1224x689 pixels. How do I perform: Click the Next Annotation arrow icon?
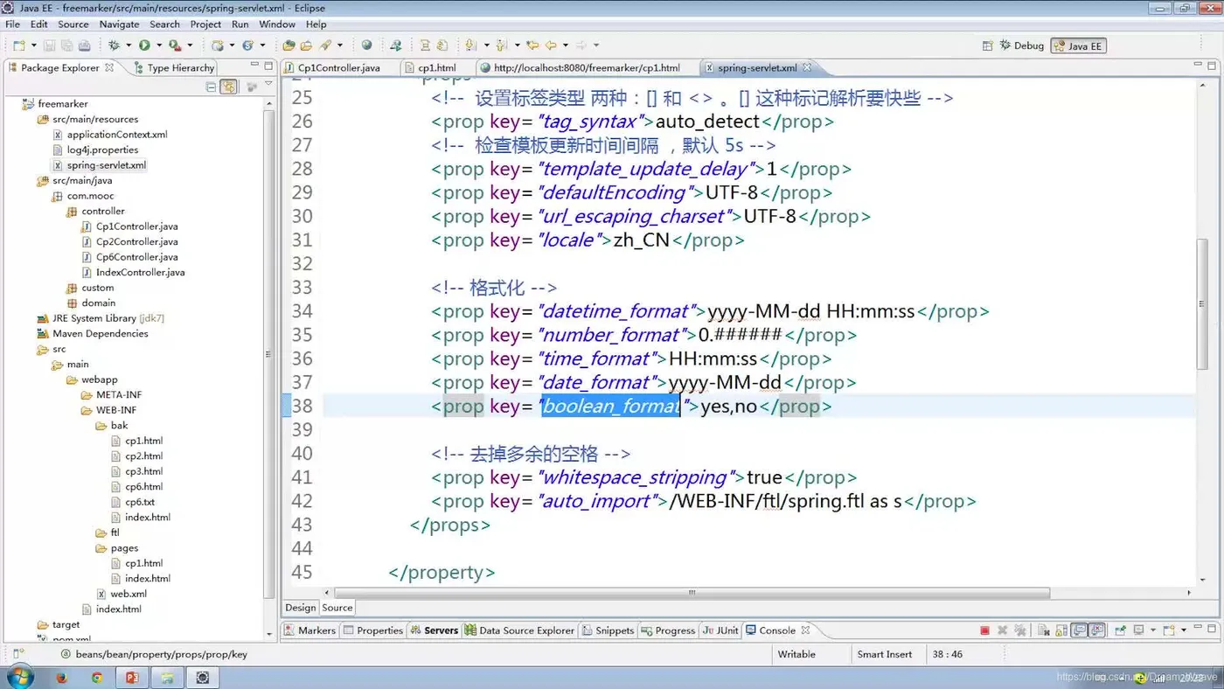point(469,45)
